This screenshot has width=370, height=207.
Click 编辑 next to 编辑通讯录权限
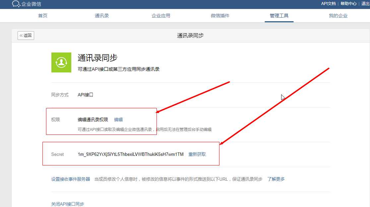pyautogui.click(x=118, y=120)
